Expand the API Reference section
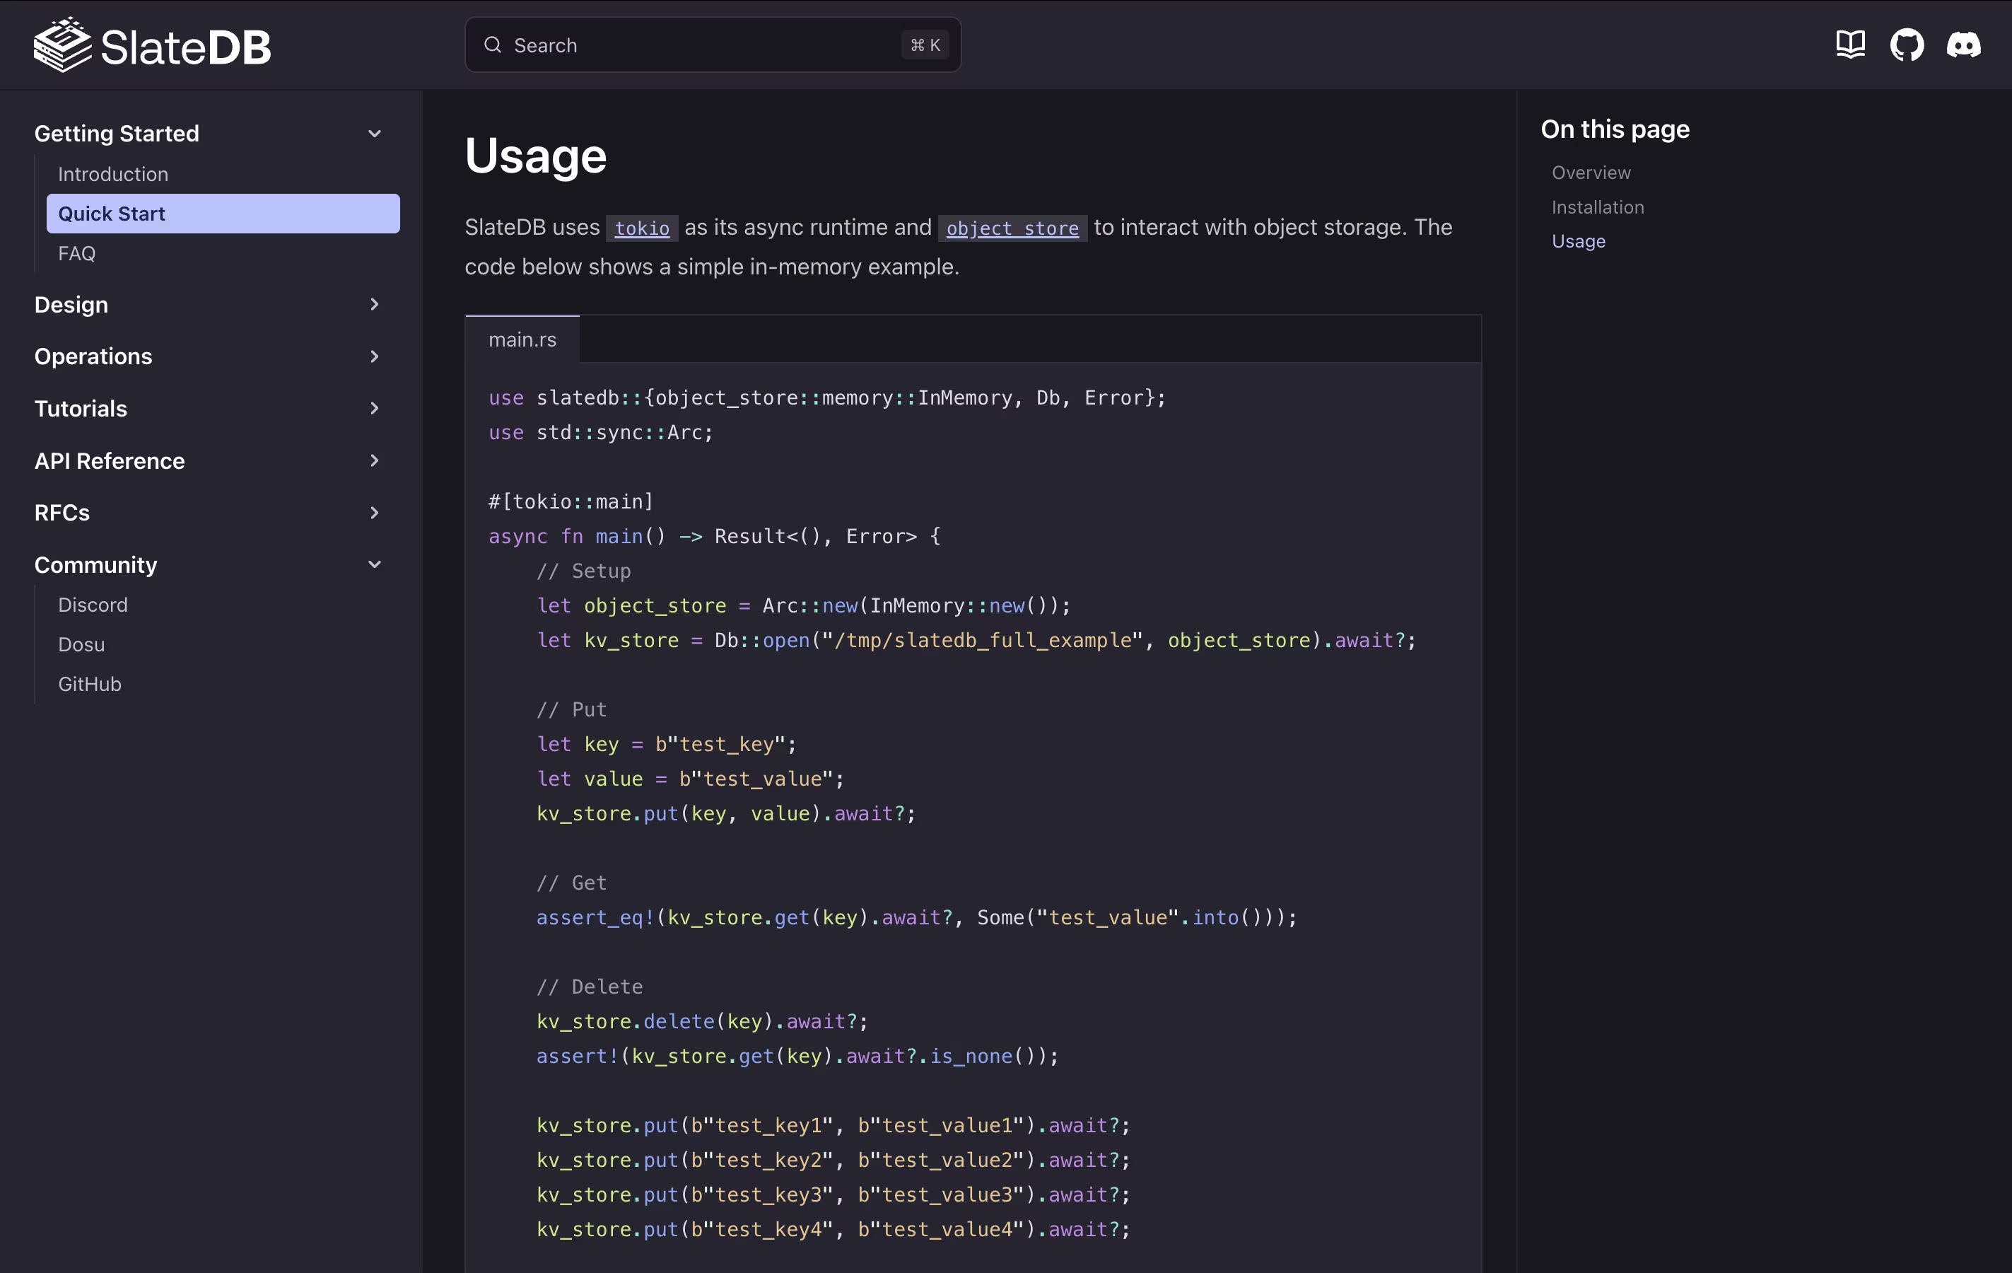 [x=374, y=460]
